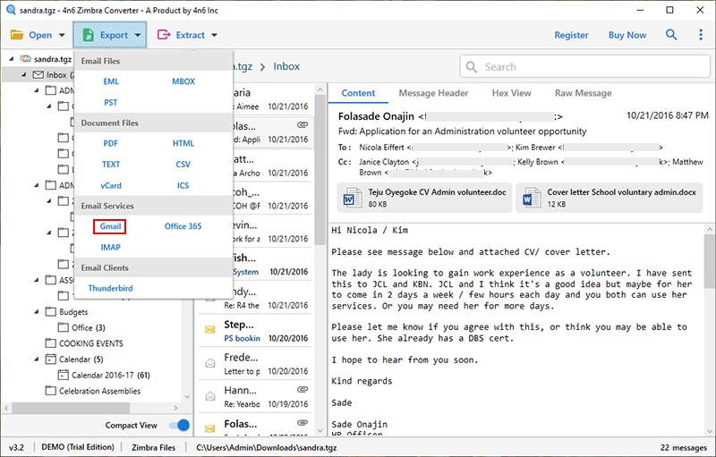Select the COOKING EVENTS folder
716x457 pixels.
click(x=91, y=343)
